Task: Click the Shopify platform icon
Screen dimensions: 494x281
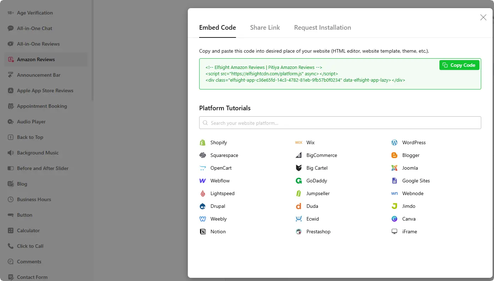Action: (203, 142)
